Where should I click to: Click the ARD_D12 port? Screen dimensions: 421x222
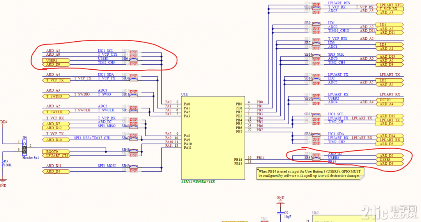coord(56,128)
